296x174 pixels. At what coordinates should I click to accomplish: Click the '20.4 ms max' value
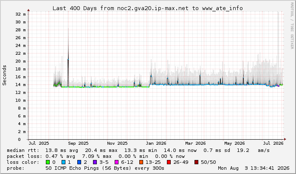(101, 150)
